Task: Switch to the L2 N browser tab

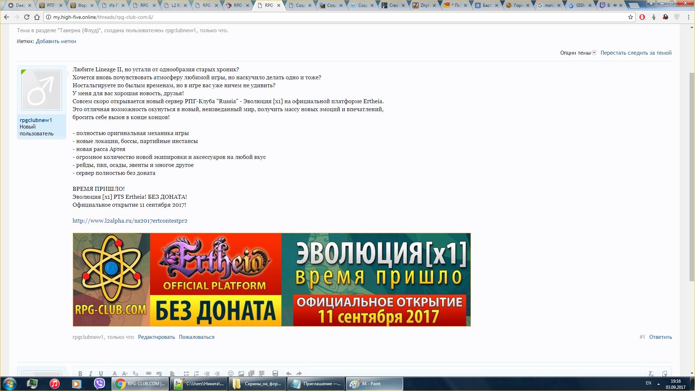Action: click(x=176, y=5)
